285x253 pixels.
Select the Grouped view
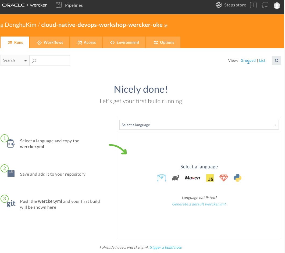[248, 60]
